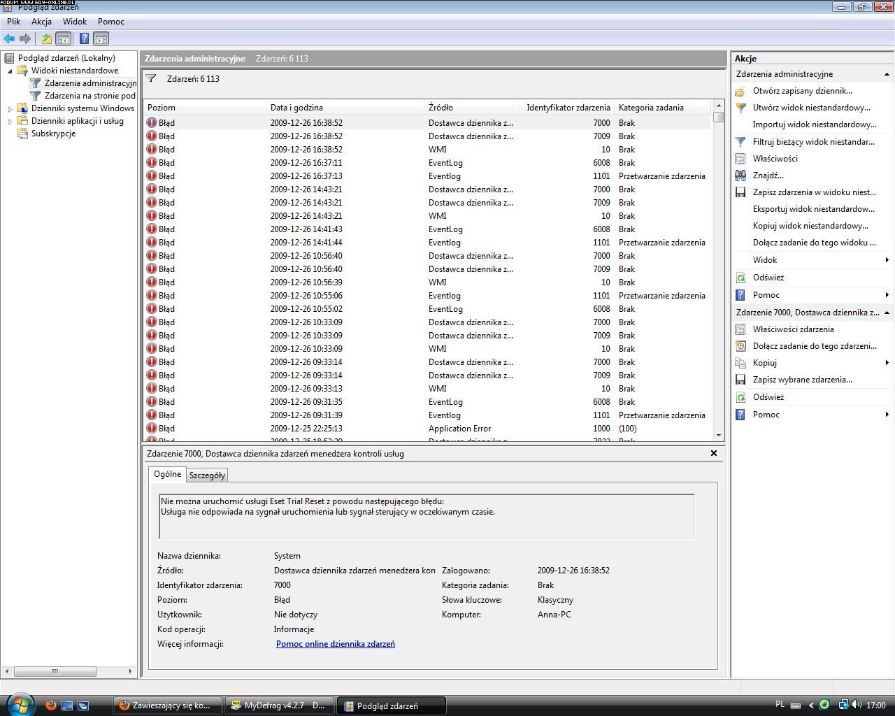895x716 pixels.
Task: Click Zapisz wybrane zdarzenia... action
Action: pyautogui.click(x=802, y=380)
